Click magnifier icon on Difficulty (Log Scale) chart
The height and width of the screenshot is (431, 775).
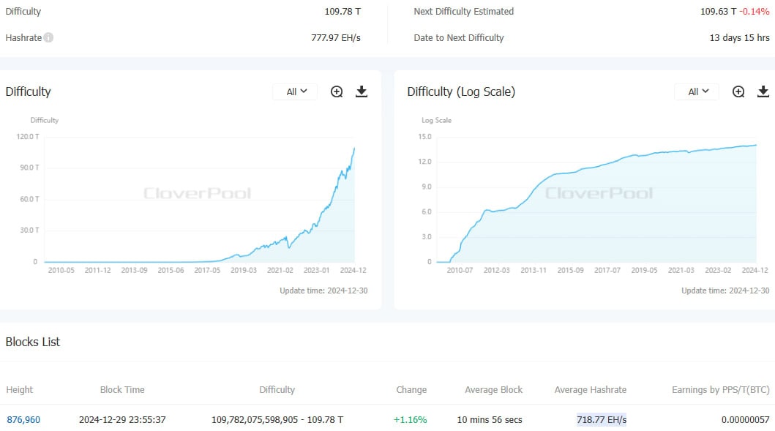point(738,91)
